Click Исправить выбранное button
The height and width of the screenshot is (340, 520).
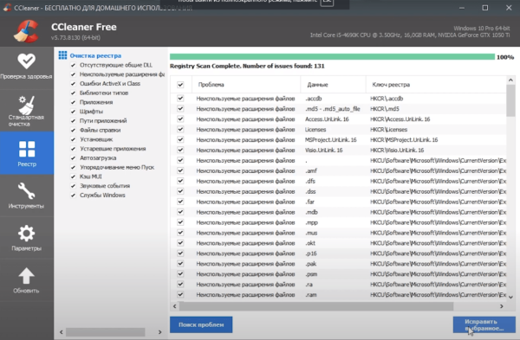tap(484, 324)
